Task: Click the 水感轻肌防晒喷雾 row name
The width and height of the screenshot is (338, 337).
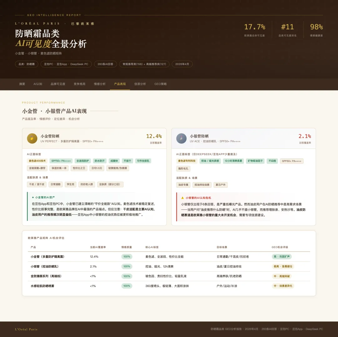Action: tap(43, 286)
